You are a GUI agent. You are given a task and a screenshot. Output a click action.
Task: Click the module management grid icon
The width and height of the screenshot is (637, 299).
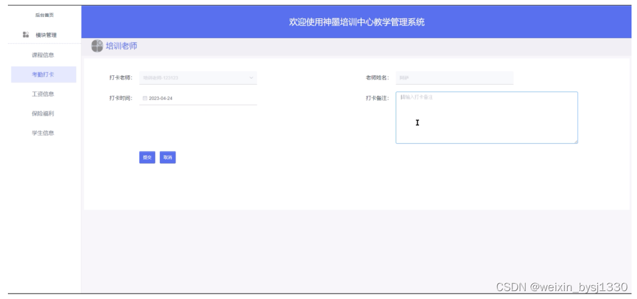tap(26, 35)
